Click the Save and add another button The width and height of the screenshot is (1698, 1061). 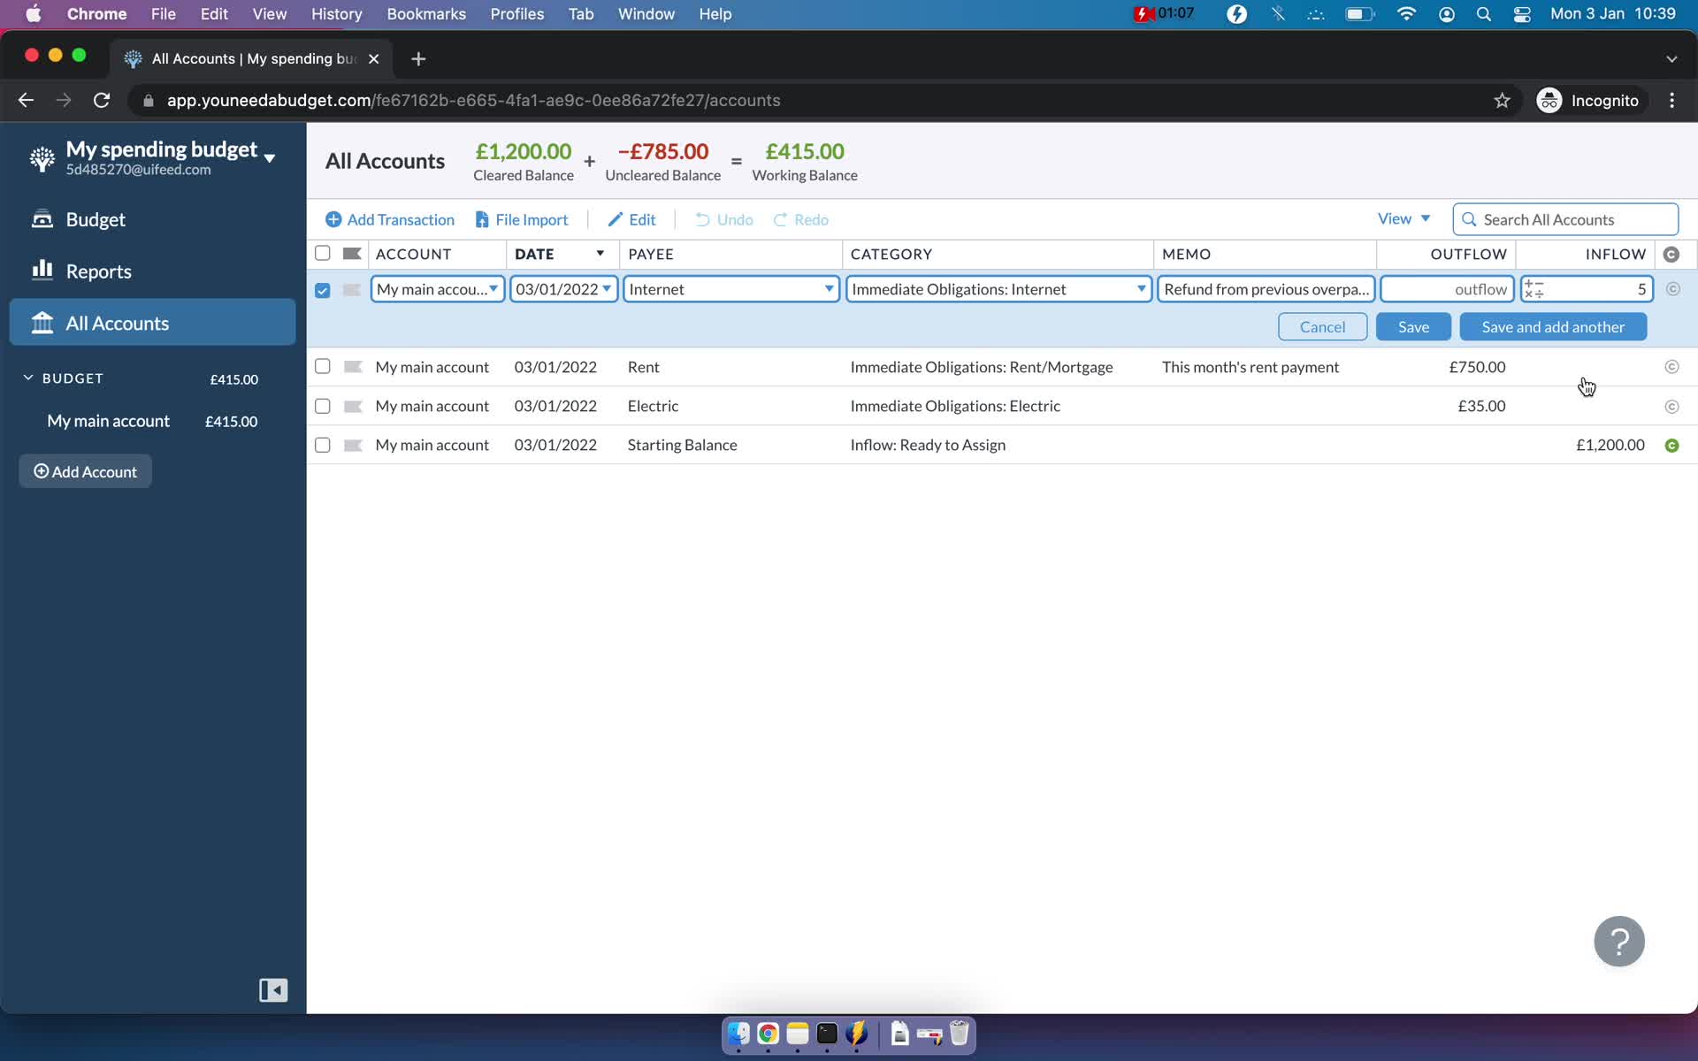tap(1553, 326)
